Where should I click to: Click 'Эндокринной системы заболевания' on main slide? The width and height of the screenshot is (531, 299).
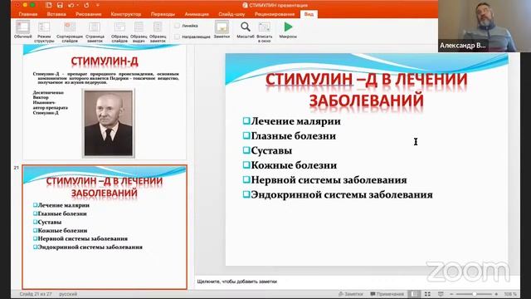coord(342,195)
